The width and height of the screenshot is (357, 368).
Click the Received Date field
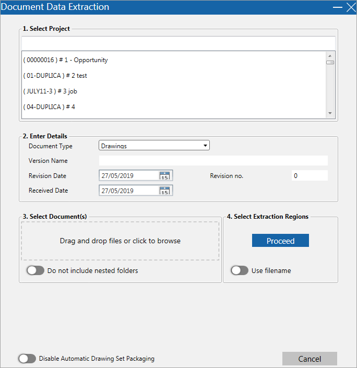click(129, 191)
